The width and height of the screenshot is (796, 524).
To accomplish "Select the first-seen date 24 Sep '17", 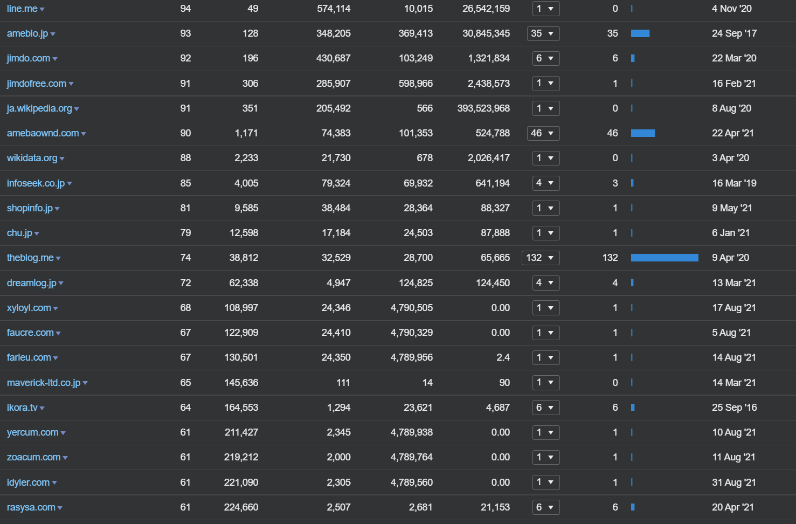I will tap(734, 33).
